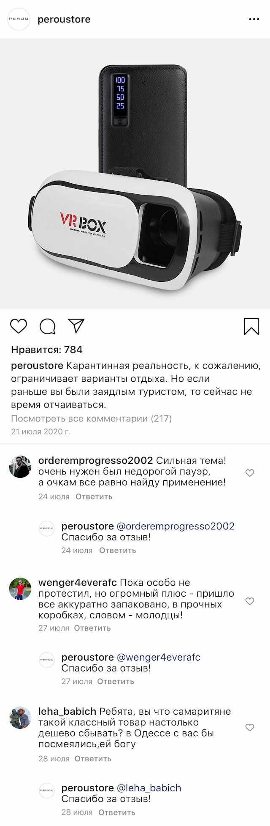View all 217 comments
The image size is (270, 826).
91,419
